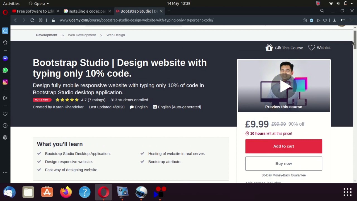Click the Add to cart button
Screen dimensions: 357x201
point(284,146)
